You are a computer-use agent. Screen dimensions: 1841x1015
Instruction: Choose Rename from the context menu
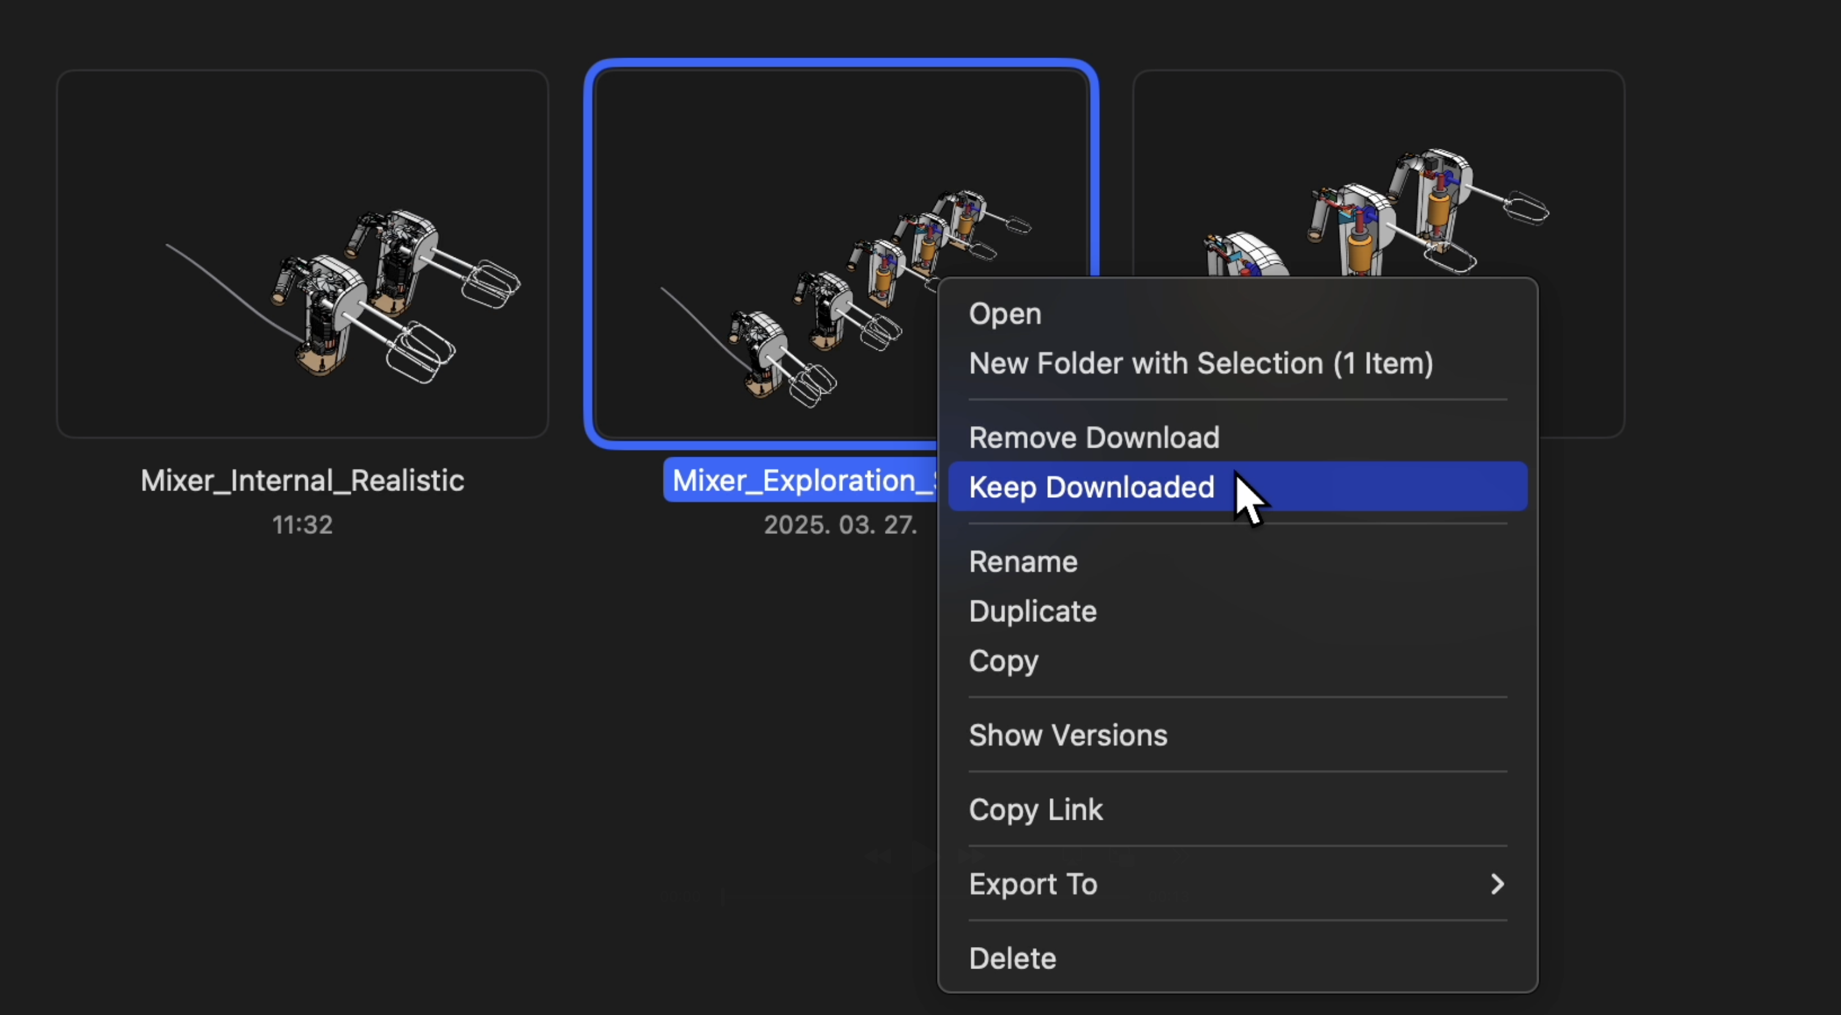click(1237, 562)
